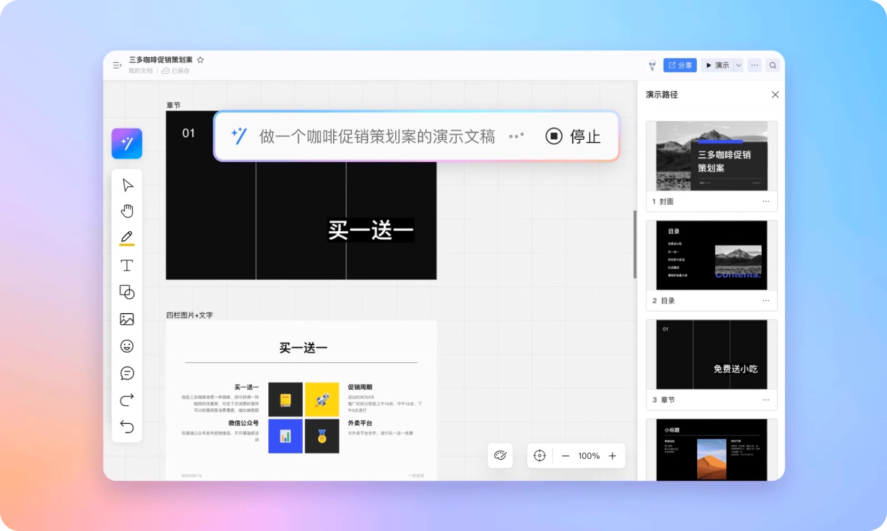Click the locate center canvas icon

tap(539, 456)
